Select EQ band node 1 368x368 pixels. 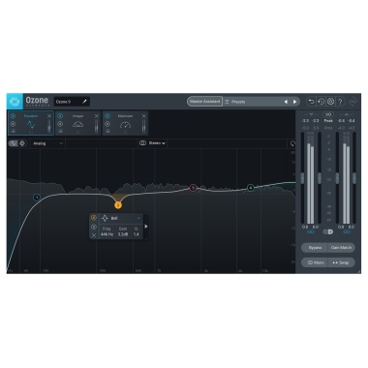point(37,198)
